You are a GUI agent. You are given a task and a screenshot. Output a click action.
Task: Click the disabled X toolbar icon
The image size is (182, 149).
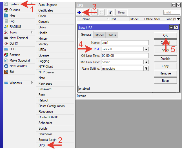(x=101, y=12)
